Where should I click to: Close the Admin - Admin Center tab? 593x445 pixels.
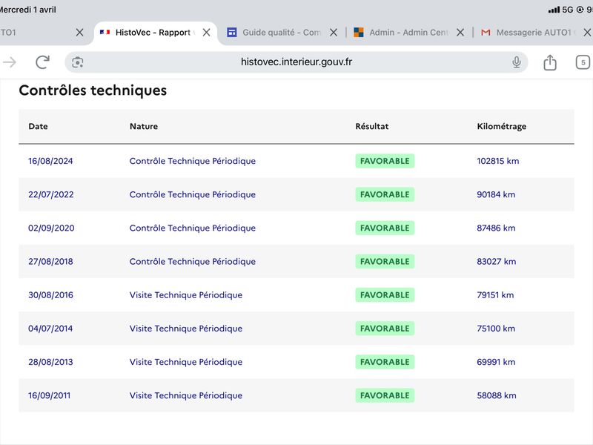(460, 33)
